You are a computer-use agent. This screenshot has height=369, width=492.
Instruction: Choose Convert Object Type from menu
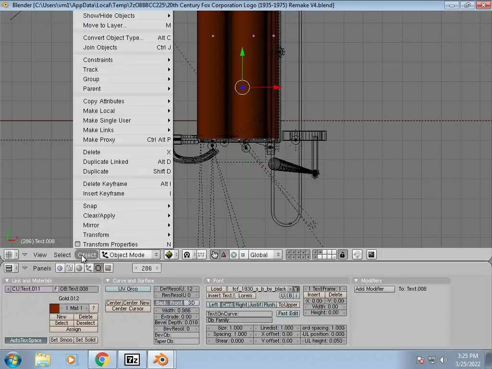pos(123,37)
